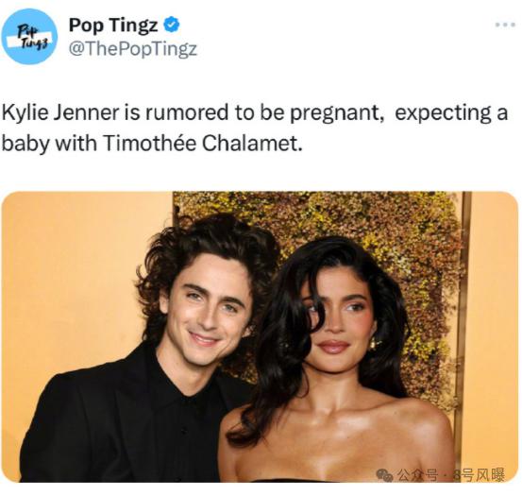Open the attached tweet photo

[260, 336]
